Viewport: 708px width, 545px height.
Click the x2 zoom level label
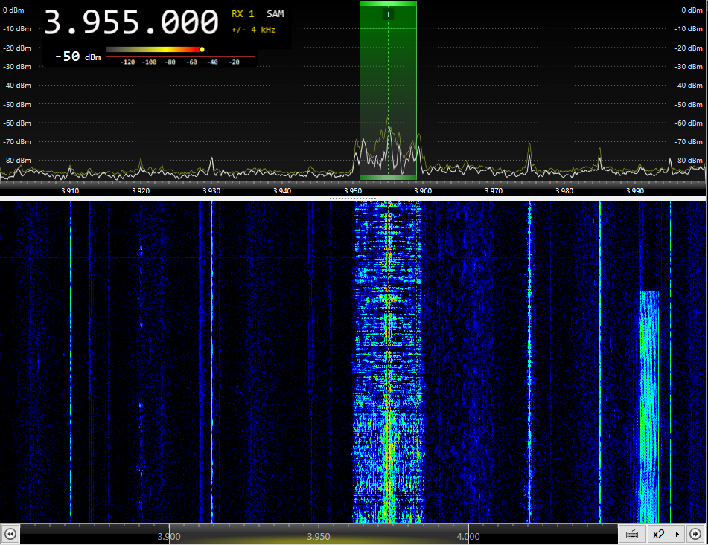[x=658, y=534]
